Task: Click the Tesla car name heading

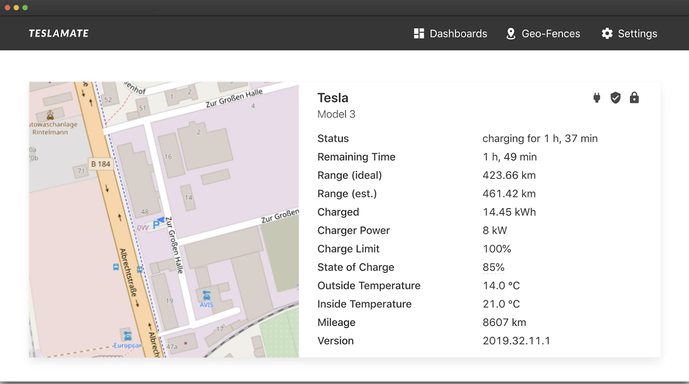Action: (333, 98)
